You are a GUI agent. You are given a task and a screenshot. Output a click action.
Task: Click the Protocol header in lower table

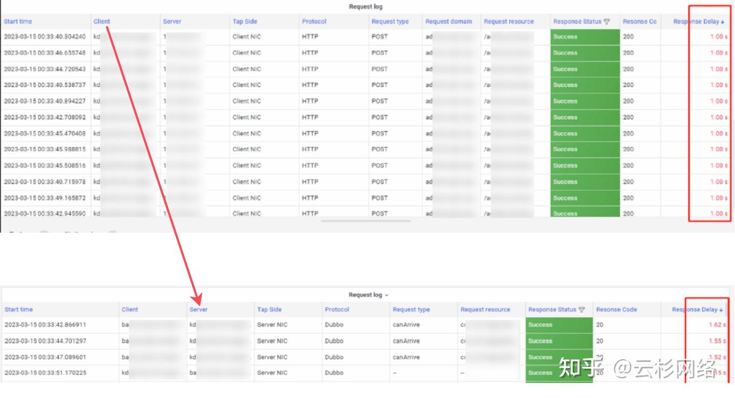[337, 310]
